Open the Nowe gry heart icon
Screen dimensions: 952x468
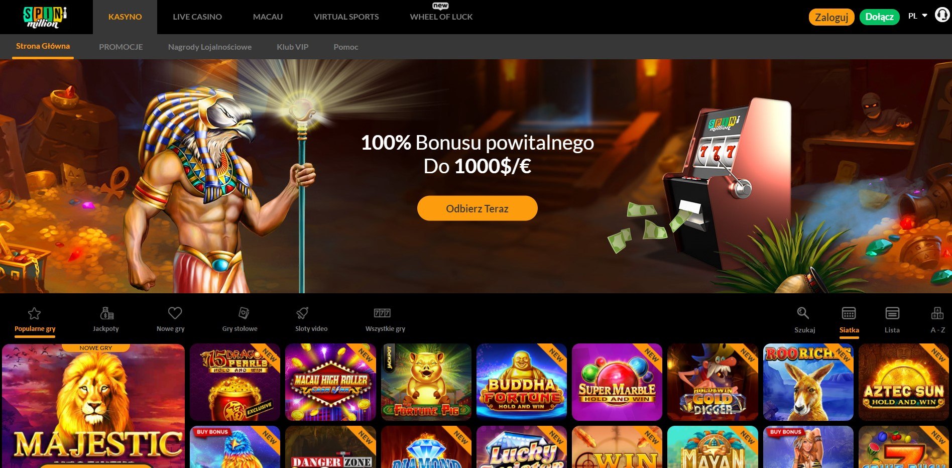pos(175,313)
